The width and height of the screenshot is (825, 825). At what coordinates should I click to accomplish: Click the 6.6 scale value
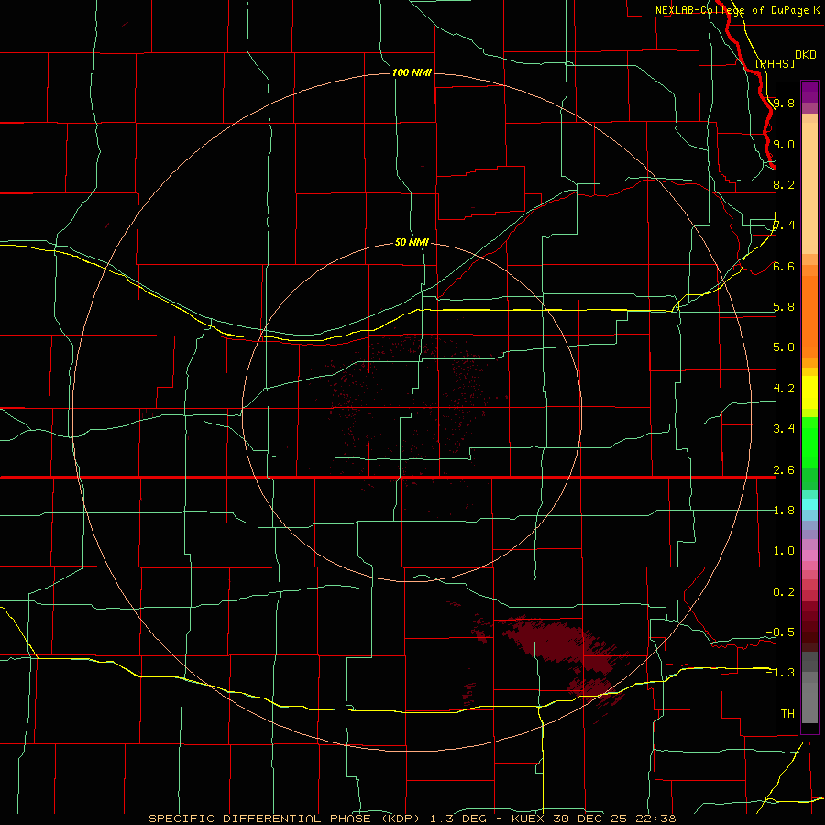(784, 266)
